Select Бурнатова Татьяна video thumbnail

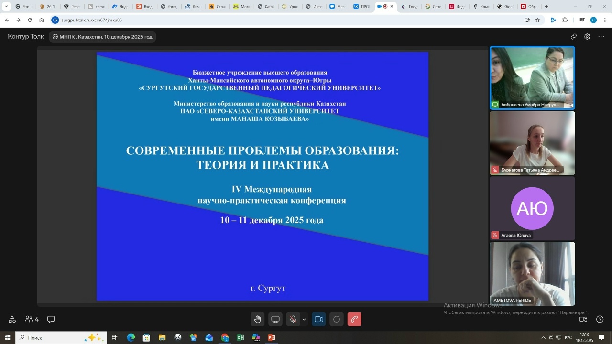(532, 143)
